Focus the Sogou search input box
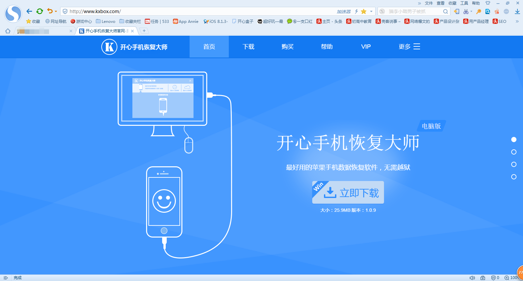Viewport: 523px width, 281px height. coord(413,11)
